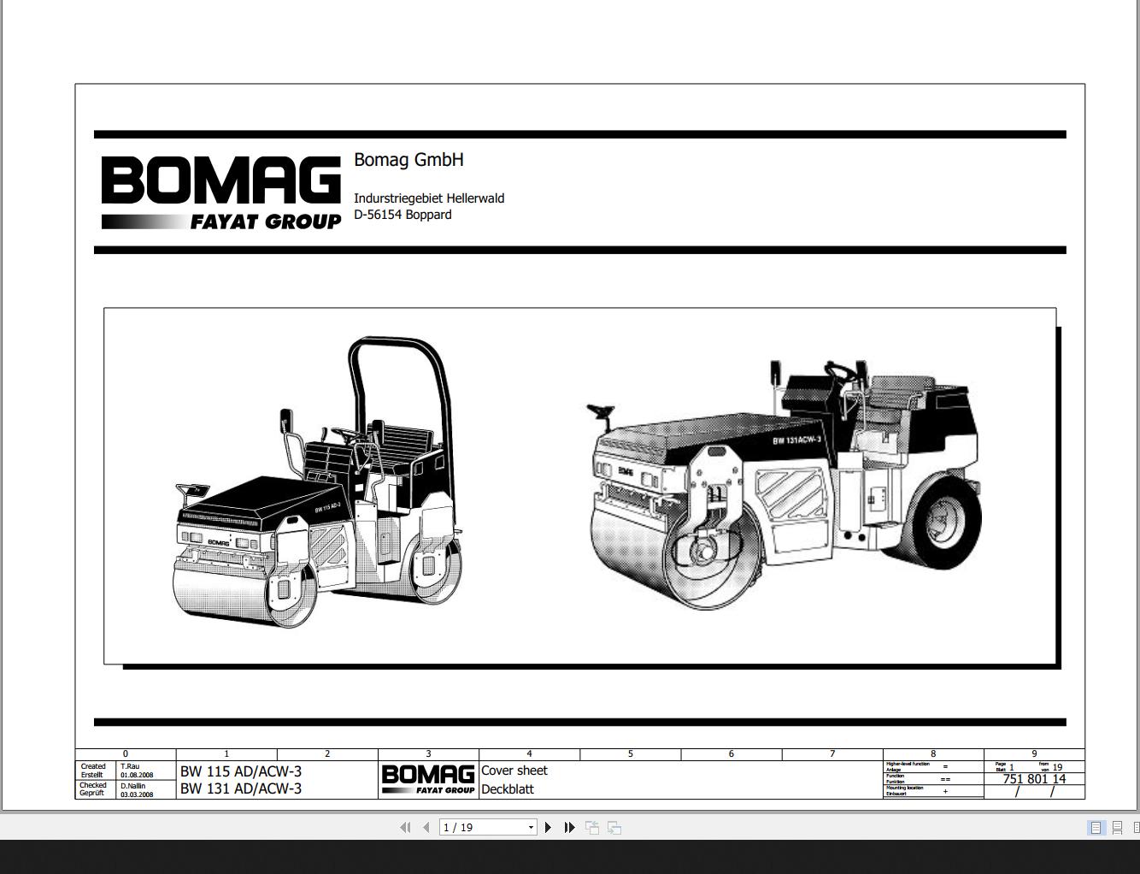Go to the next page

tap(548, 827)
